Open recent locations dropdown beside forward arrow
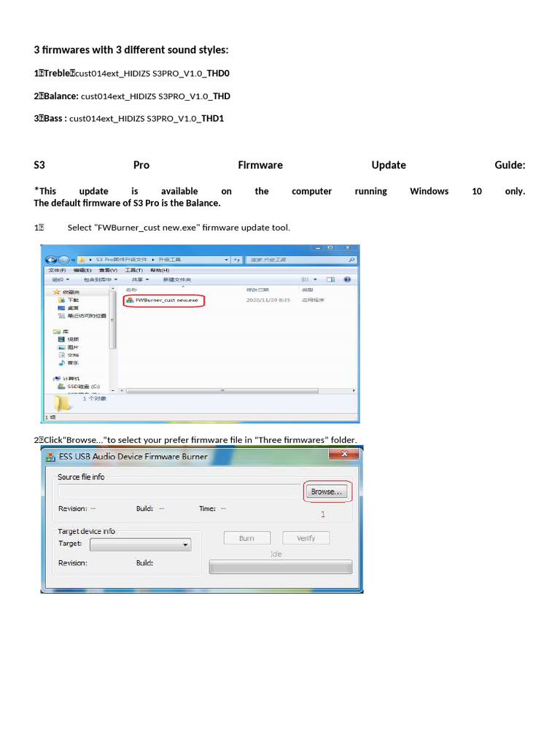560x747 pixels. 73,260
